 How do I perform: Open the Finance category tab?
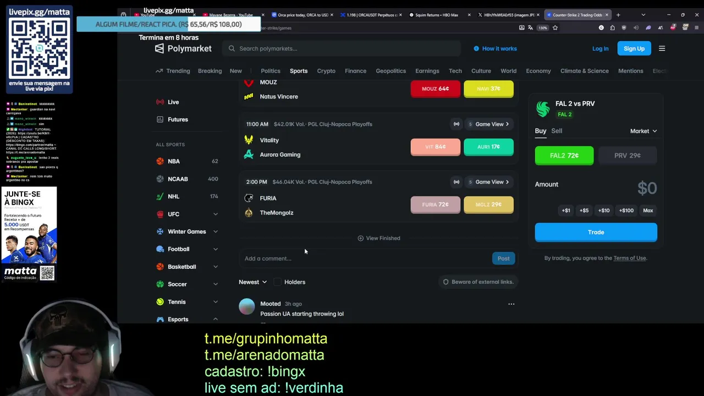(355, 71)
